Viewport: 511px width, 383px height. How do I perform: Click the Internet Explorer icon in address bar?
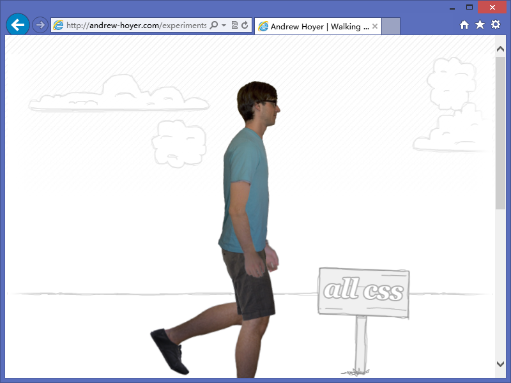[58, 25]
